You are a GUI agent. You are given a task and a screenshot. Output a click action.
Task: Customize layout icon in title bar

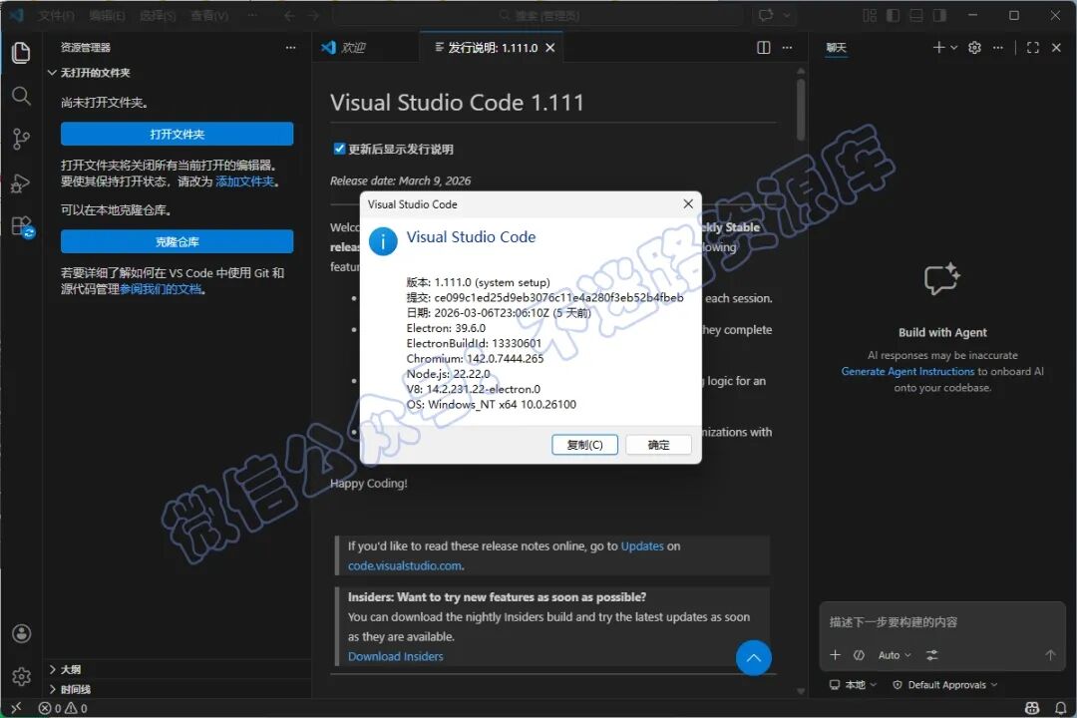[870, 15]
